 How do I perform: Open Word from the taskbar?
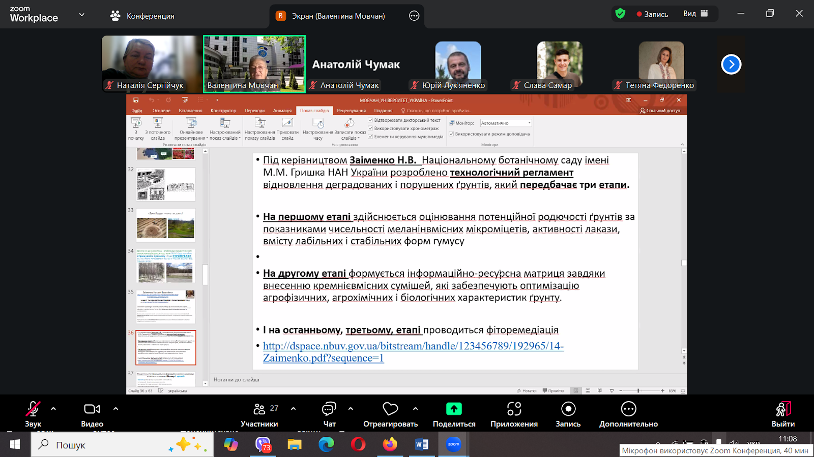click(422, 445)
